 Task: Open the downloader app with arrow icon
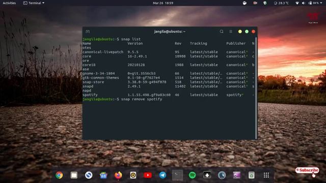tap(207, 175)
